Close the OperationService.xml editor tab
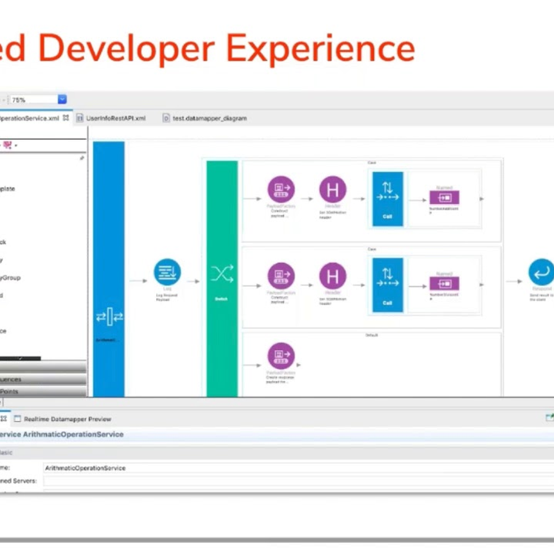Viewport: 554px width, 554px height. (x=66, y=118)
